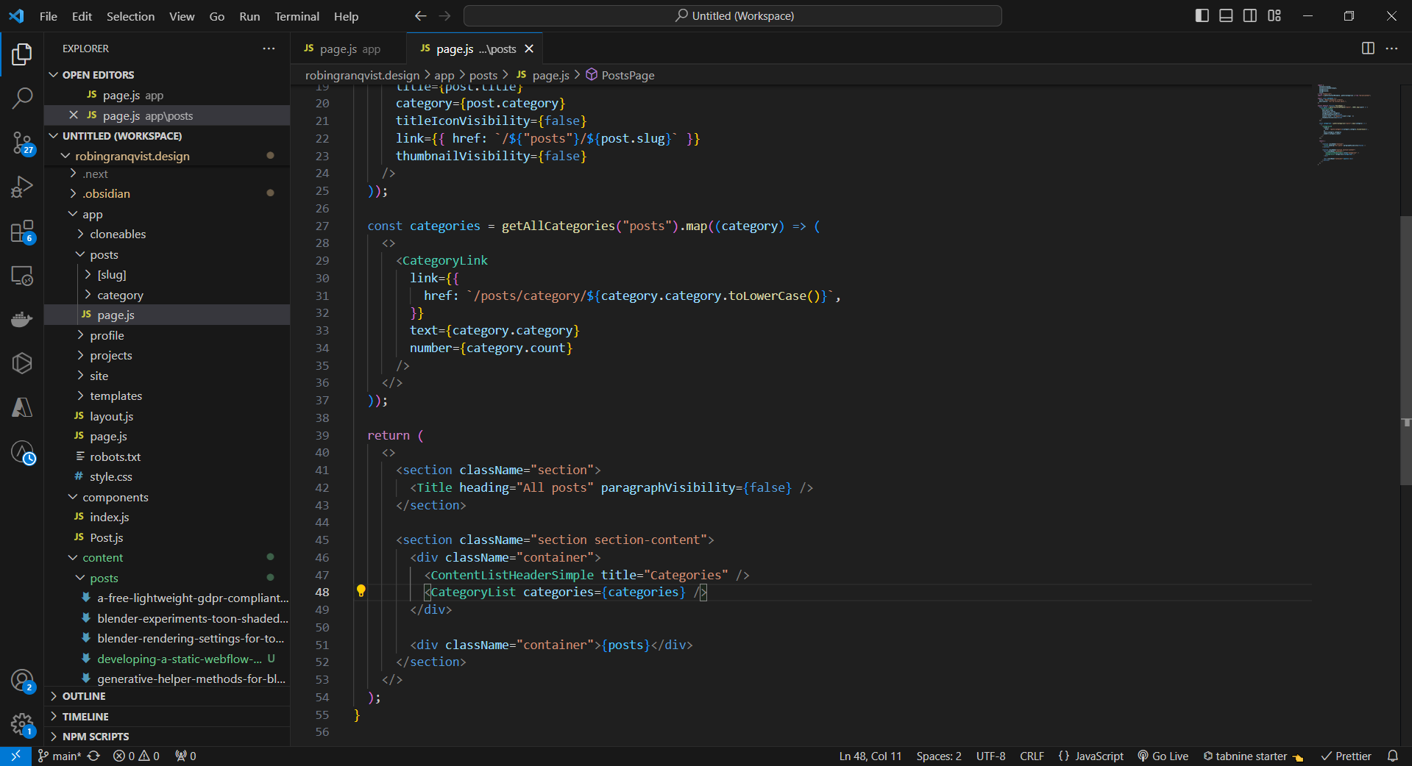Toggle the primary sidebar visibility

click(1202, 15)
